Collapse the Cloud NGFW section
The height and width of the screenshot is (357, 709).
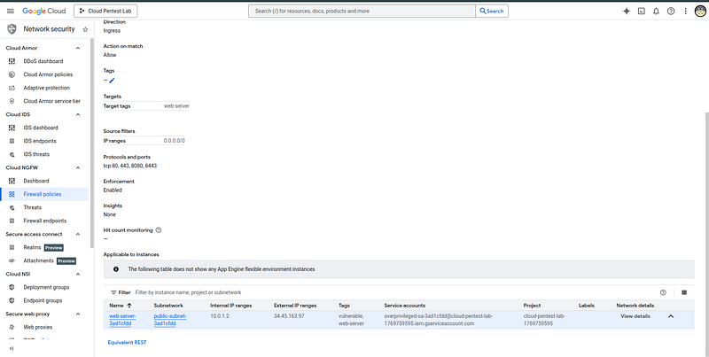[78, 167]
